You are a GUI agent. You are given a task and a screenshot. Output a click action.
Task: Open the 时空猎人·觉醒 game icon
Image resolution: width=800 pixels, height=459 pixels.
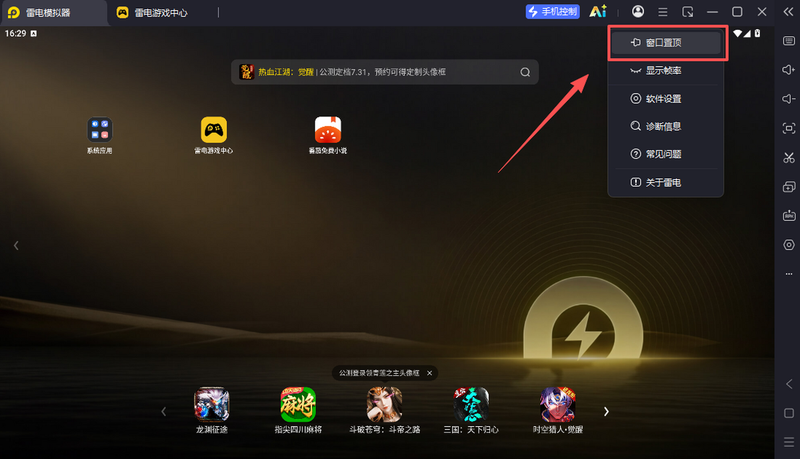(x=558, y=405)
